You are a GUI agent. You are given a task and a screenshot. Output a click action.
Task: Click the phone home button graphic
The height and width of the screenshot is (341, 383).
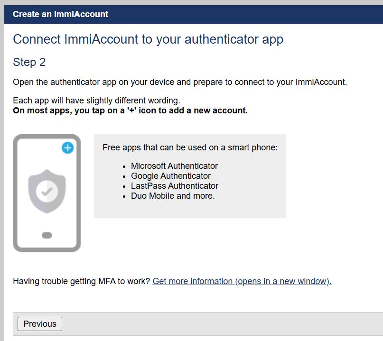tap(47, 235)
